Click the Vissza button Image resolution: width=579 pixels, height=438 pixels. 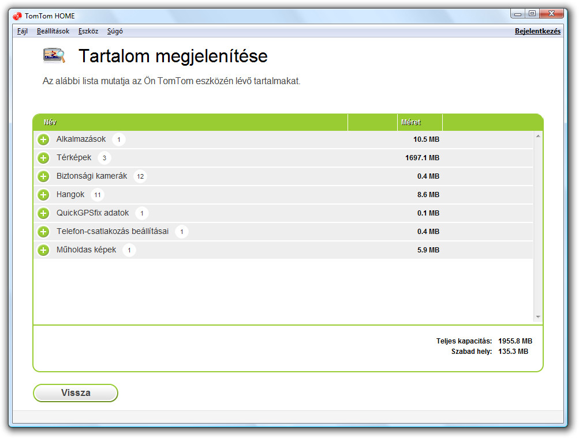(76, 392)
